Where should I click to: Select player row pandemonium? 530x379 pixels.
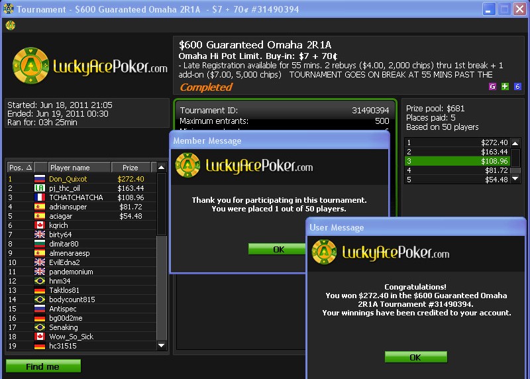pyautogui.click(x=81, y=272)
